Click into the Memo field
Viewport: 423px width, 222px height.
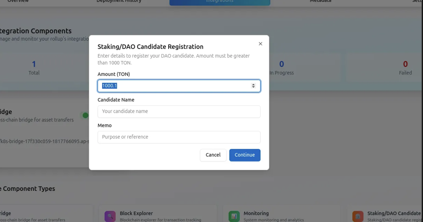click(179, 137)
